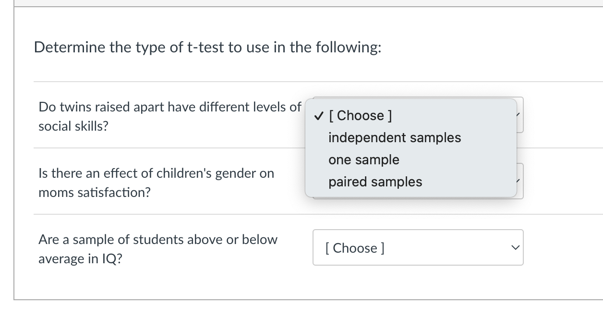The width and height of the screenshot is (603, 318).
Task: Click the "Is there an effect" question text
Action: pos(156,173)
